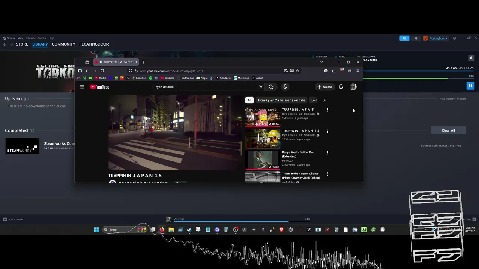Open options for TRAPPIN IN JAPAN 14 video
The height and width of the screenshot is (269, 479).
point(327,131)
